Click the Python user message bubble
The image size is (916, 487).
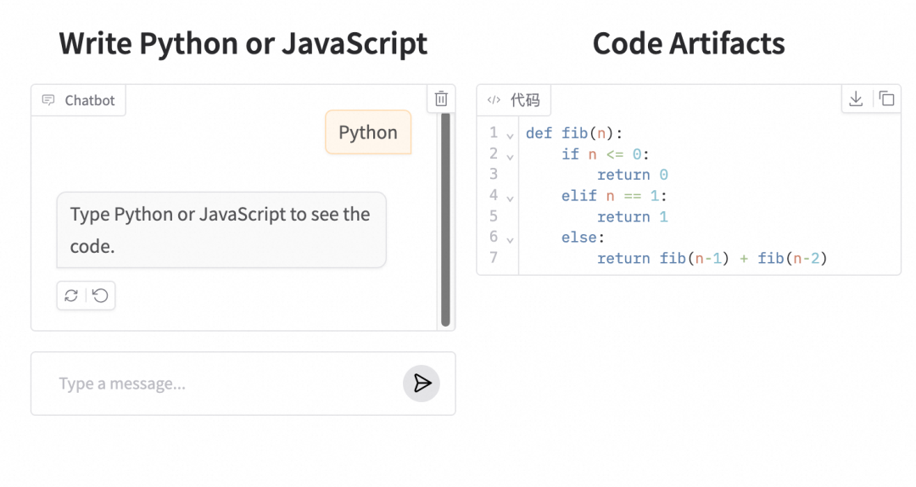click(368, 132)
